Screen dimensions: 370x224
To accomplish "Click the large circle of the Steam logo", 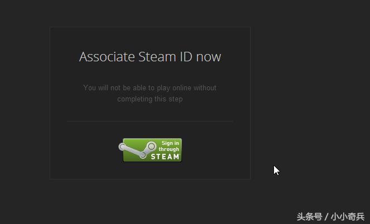I will (151, 147).
